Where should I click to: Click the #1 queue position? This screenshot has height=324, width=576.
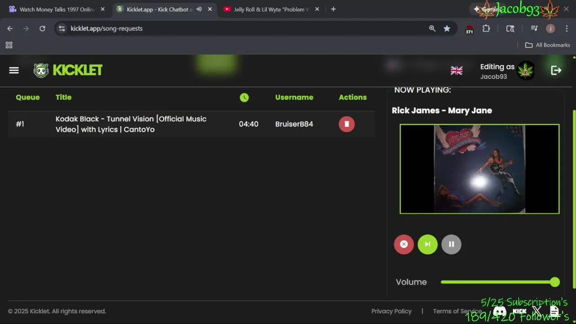(x=20, y=124)
